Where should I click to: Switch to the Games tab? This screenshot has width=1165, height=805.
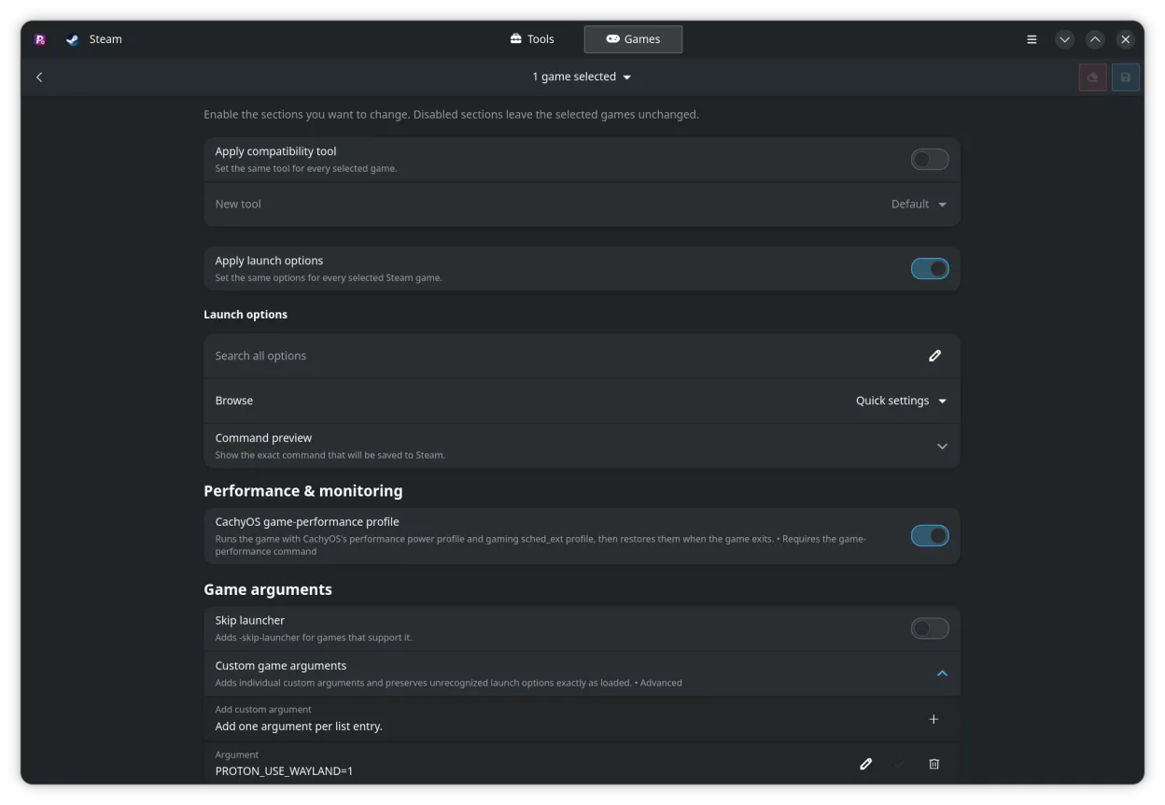(633, 39)
